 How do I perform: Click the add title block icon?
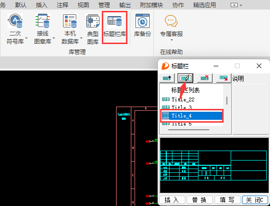click(x=167, y=78)
